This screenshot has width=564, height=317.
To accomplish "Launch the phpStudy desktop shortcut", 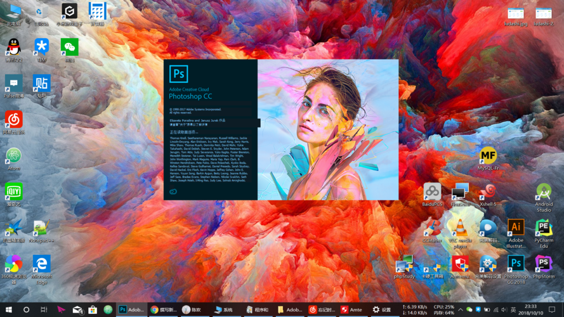I will [404, 267].
